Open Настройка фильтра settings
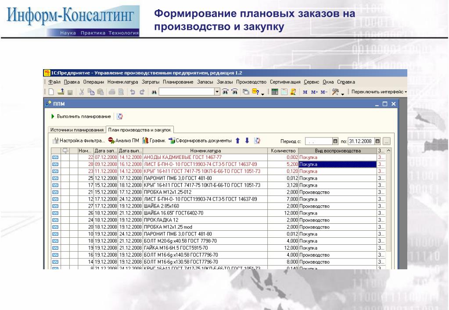Viewport: 449px width, 310px height. click(x=79, y=141)
